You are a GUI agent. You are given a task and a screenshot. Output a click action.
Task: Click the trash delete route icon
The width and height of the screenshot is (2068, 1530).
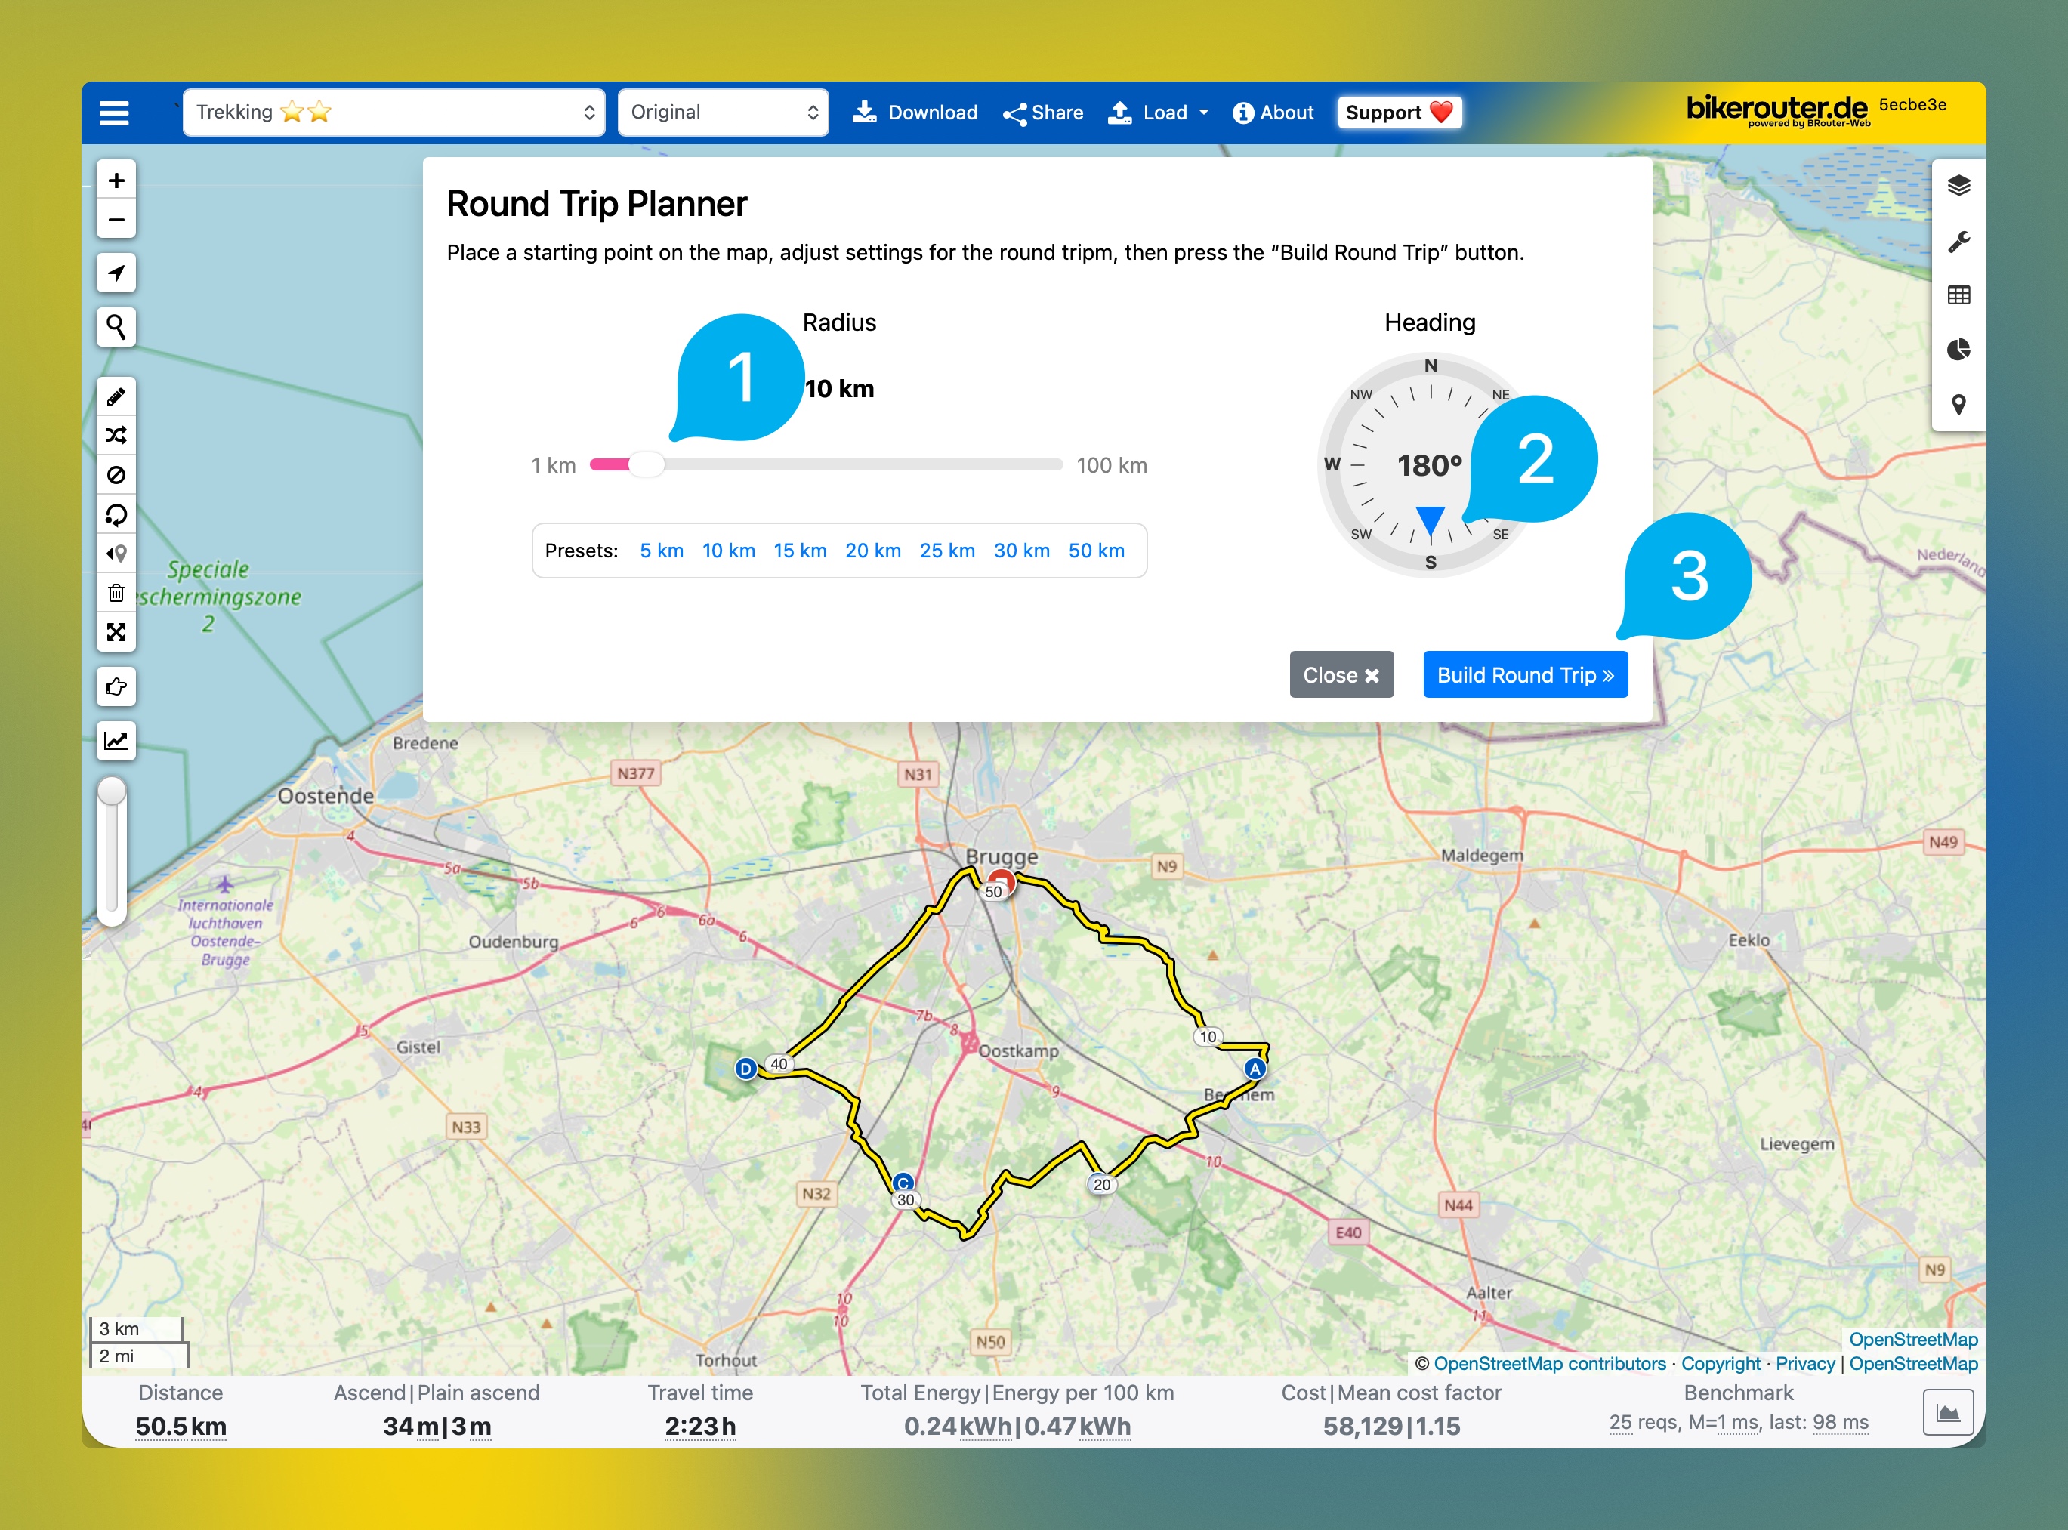pyautogui.click(x=116, y=593)
